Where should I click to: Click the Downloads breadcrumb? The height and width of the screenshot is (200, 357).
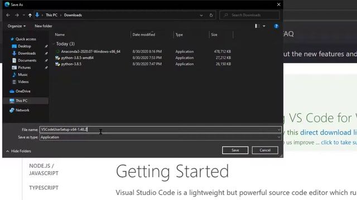pos(73,15)
